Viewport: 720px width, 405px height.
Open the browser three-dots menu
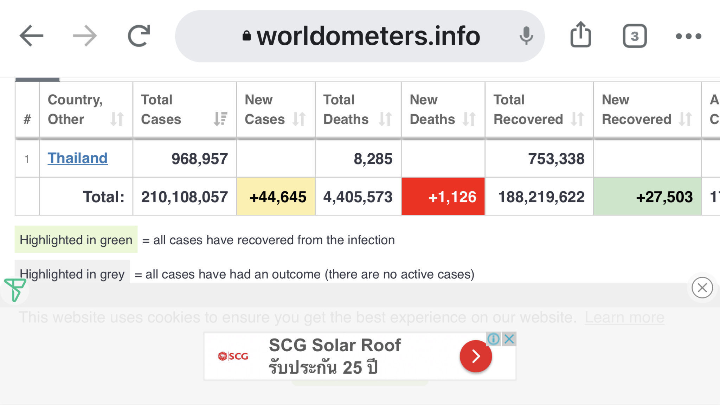pyautogui.click(x=688, y=36)
